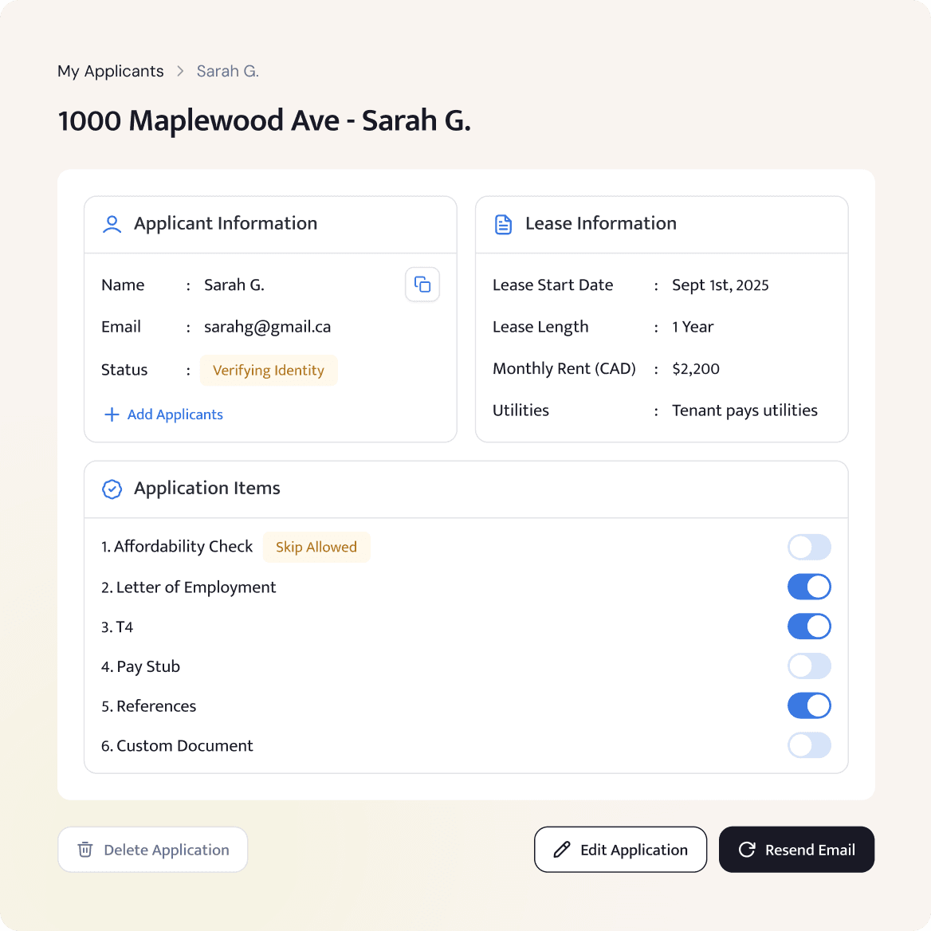Image resolution: width=931 pixels, height=931 pixels.
Task: Click the plus icon next to Add Applicants
Action: click(x=112, y=414)
